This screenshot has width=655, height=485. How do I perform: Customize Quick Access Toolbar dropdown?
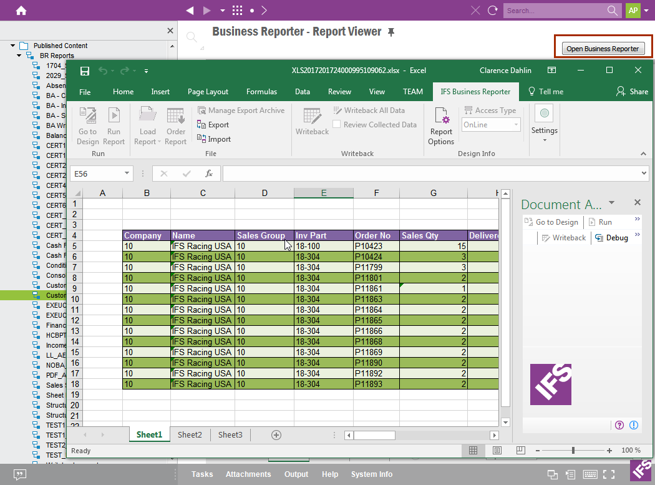click(146, 71)
